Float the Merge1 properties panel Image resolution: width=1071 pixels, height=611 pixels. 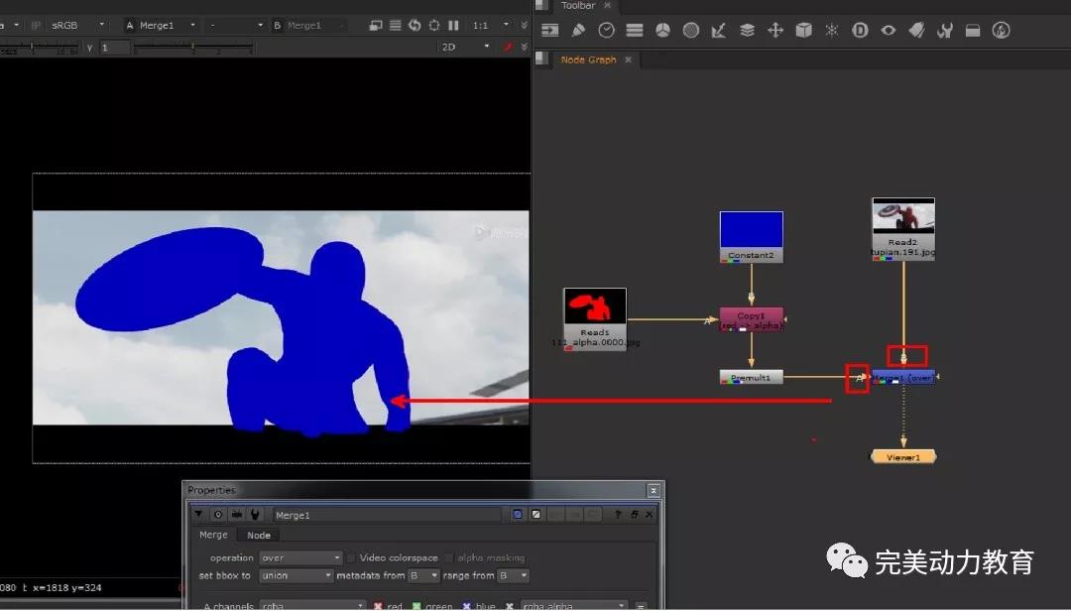coord(634,515)
